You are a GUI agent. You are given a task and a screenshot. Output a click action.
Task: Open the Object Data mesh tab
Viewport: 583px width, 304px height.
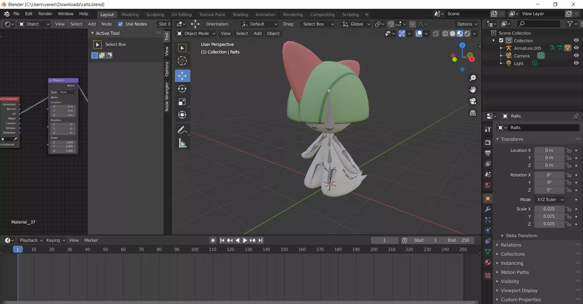pyautogui.click(x=488, y=252)
